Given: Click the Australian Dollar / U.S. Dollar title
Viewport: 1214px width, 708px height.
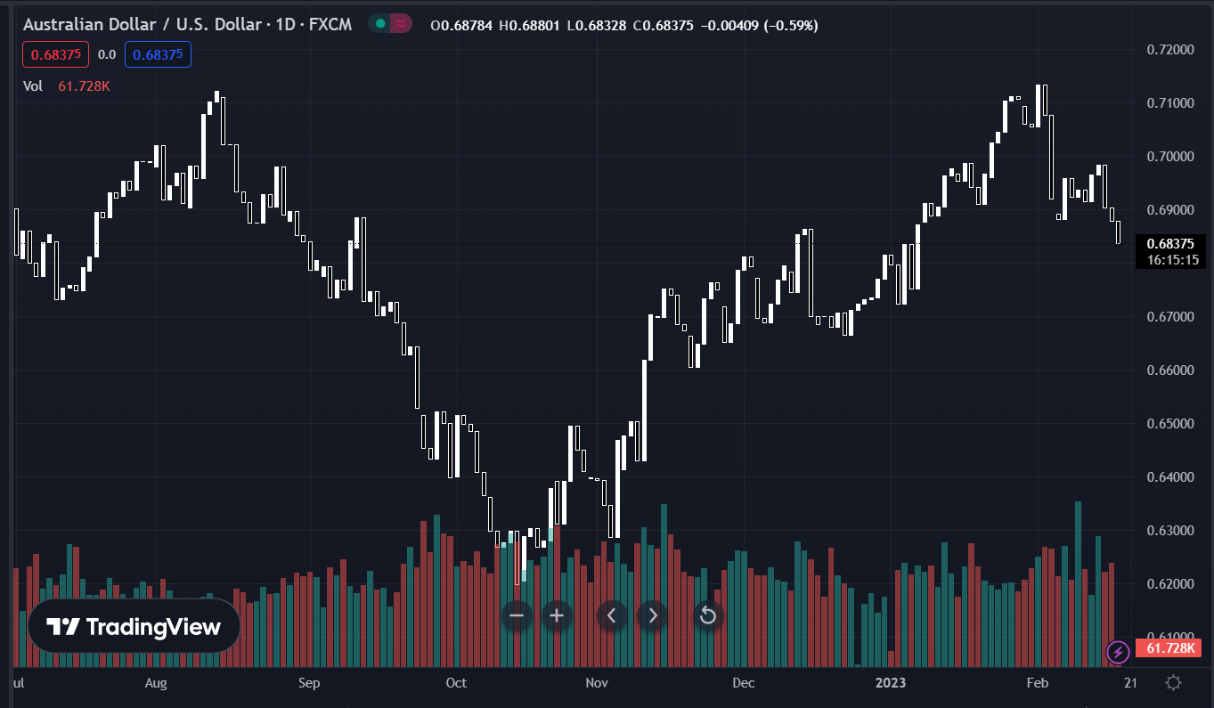Looking at the screenshot, I should [x=143, y=25].
